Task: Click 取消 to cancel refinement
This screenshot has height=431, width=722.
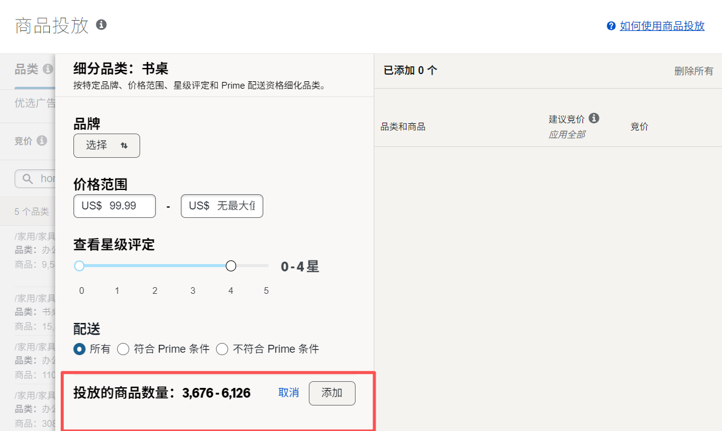Action: click(x=289, y=393)
